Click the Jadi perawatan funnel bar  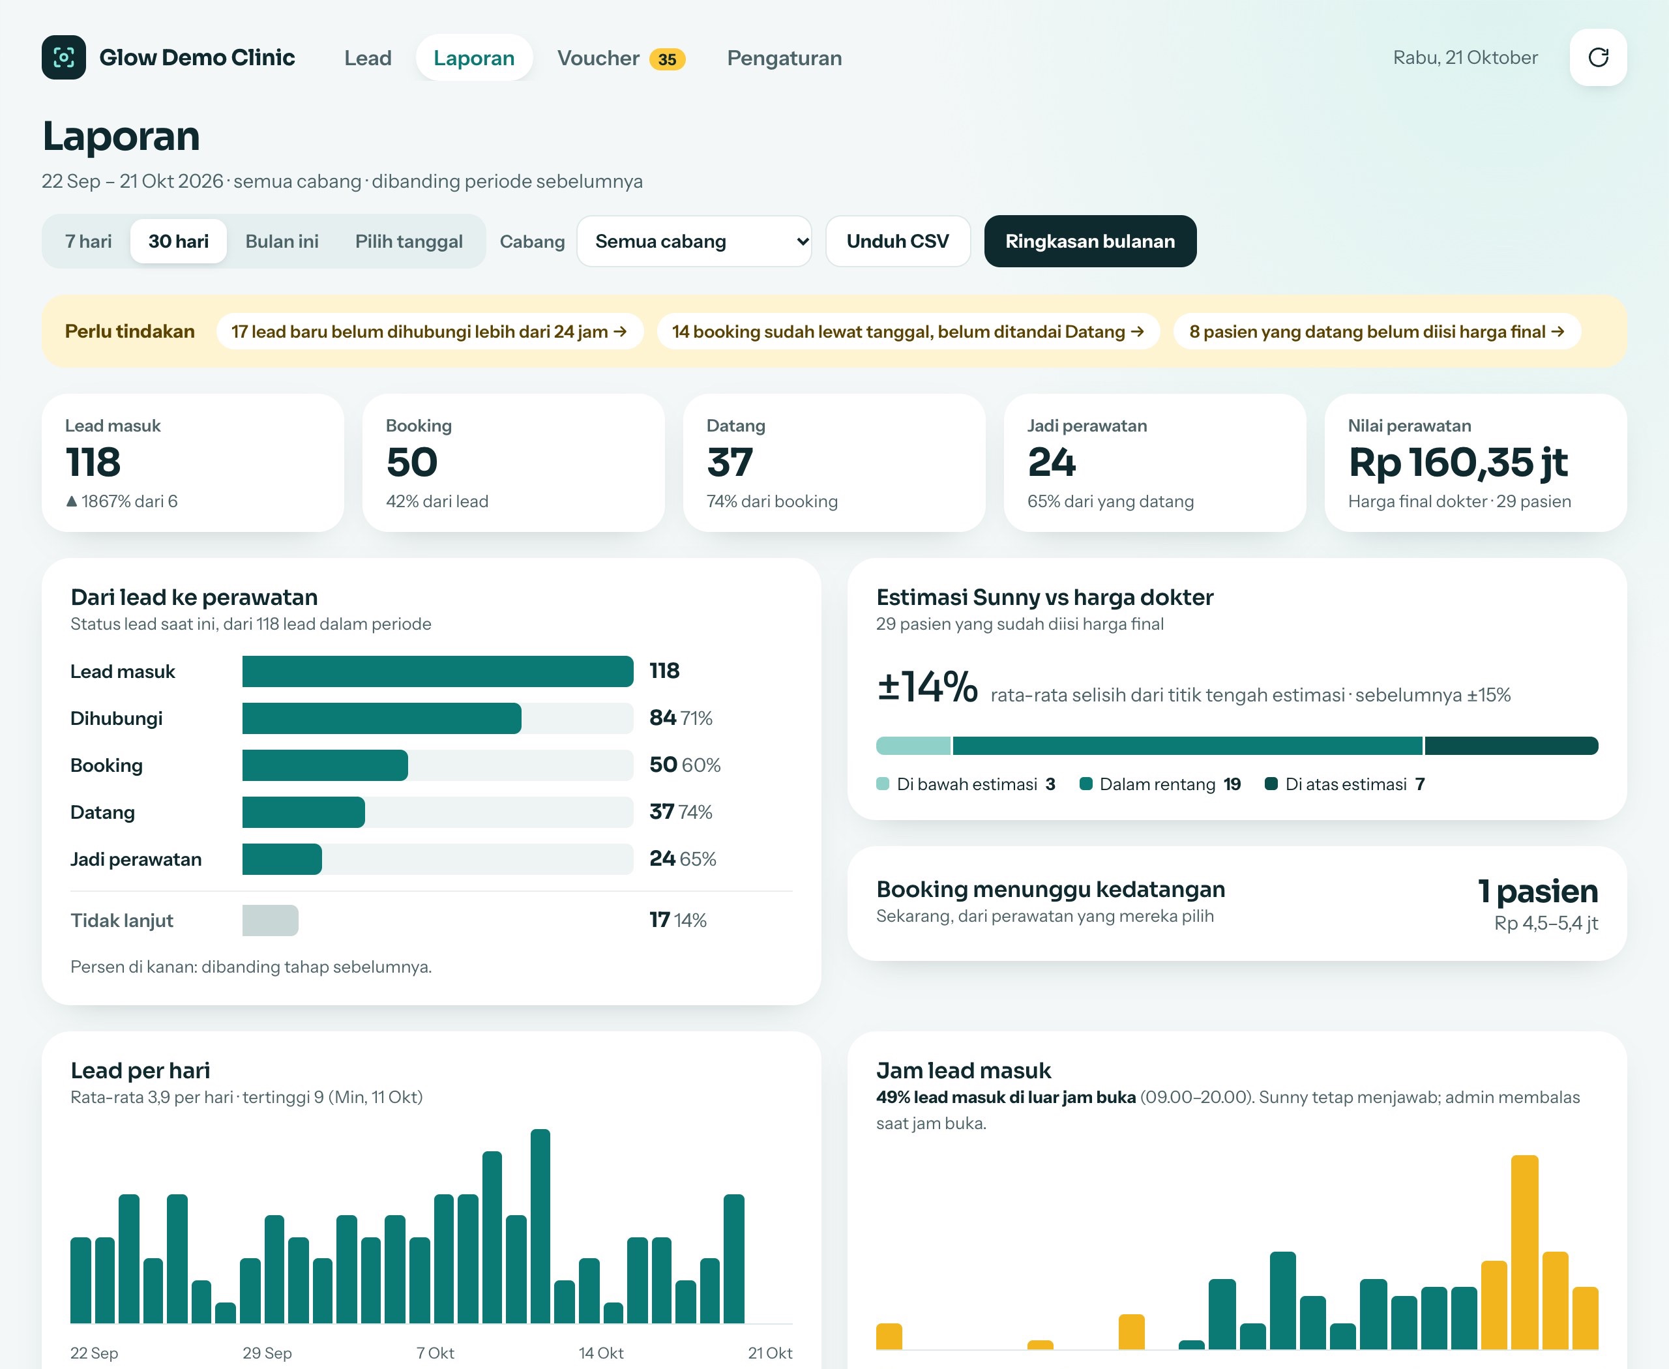point(282,859)
